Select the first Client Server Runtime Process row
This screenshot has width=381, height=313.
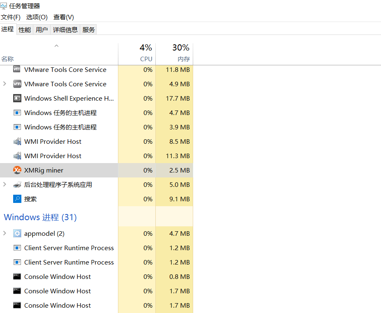pos(69,248)
